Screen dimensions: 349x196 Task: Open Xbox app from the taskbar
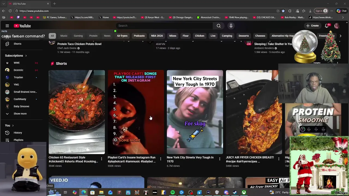244,192
